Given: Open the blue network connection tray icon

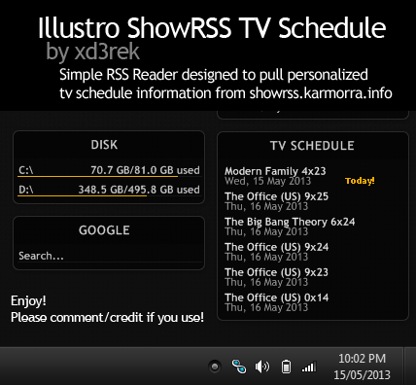Looking at the screenshot, I should 239,367.
